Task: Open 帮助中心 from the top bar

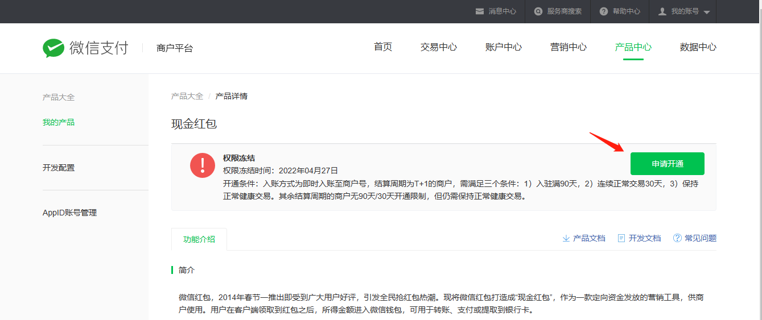Action: point(627,11)
